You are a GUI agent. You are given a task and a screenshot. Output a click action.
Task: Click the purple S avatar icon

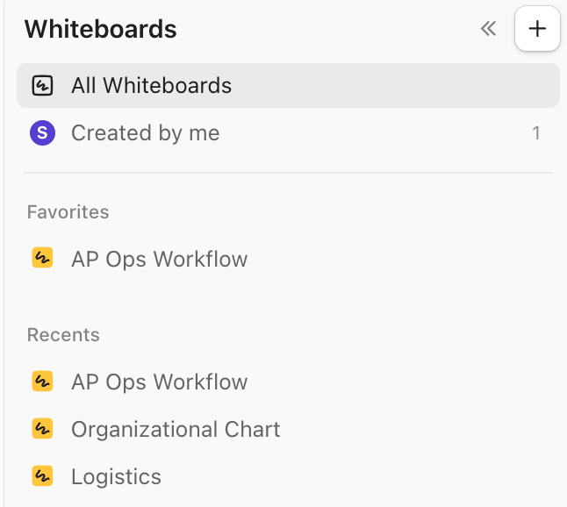point(42,133)
